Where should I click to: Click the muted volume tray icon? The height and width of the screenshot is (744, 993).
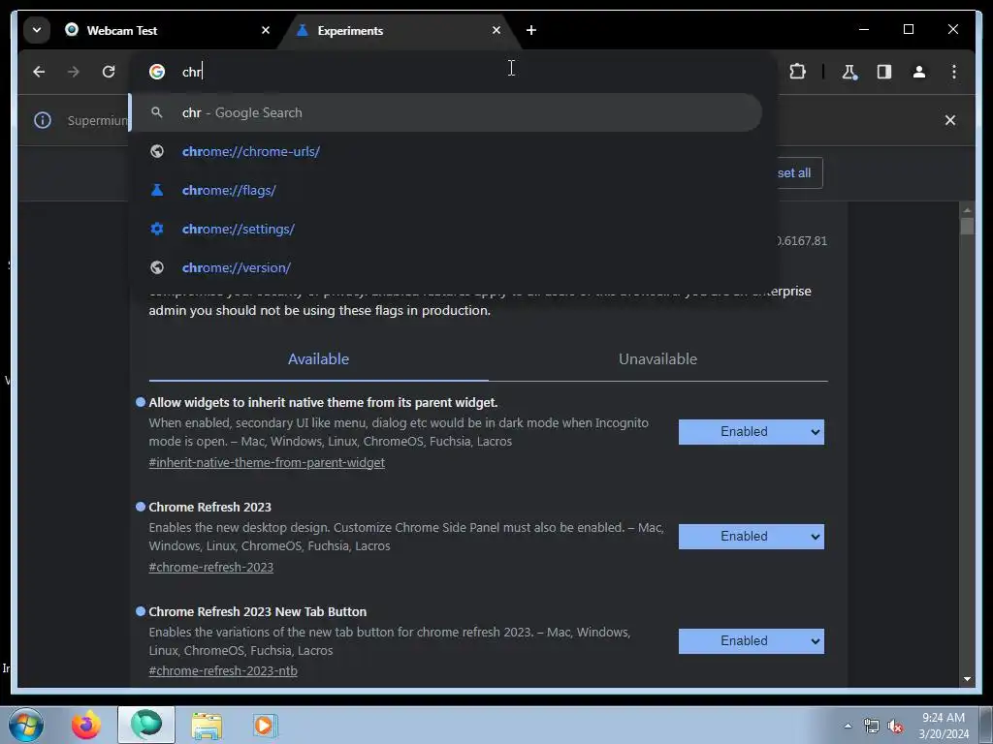tap(895, 726)
